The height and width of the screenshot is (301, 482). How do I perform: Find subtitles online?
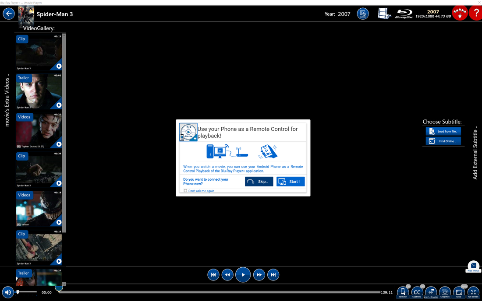(x=443, y=141)
